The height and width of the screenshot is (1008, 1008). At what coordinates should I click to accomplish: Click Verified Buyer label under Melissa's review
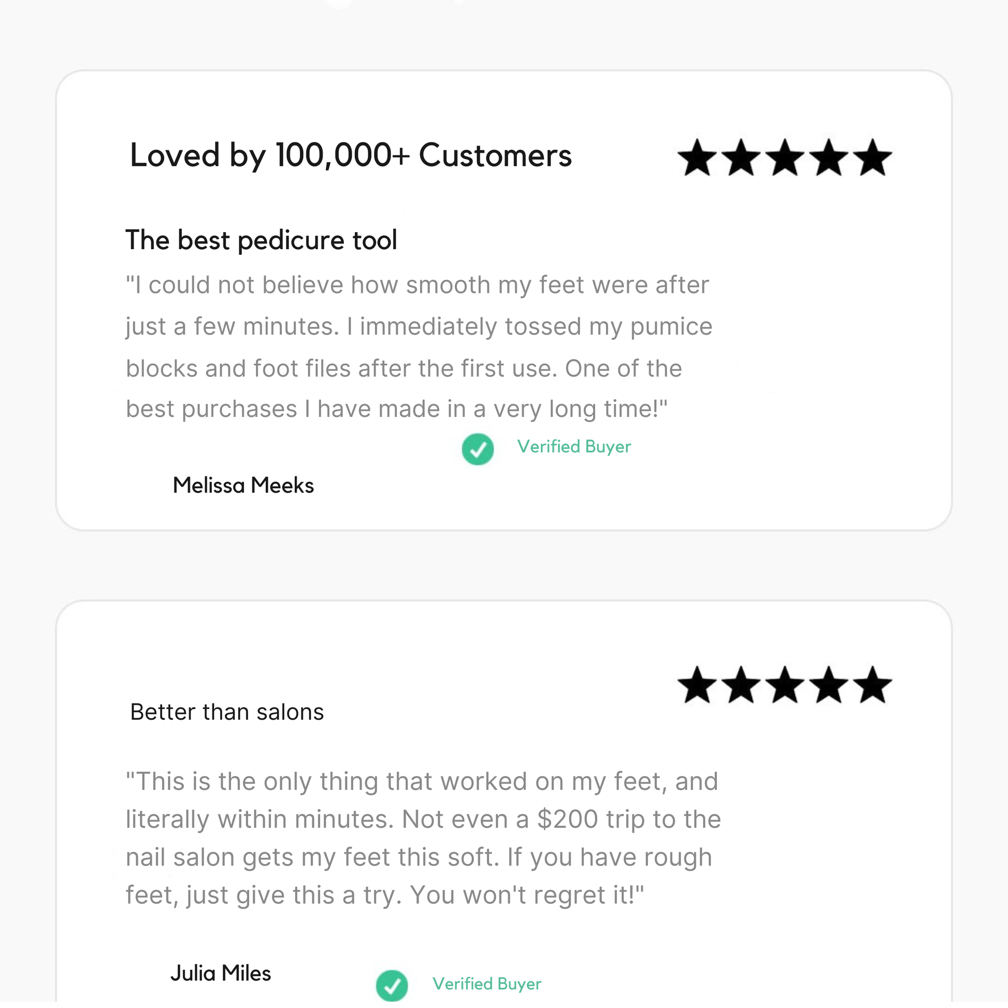(574, 447)
